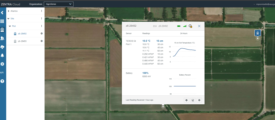
Task: Collapse the Plot tree node
Action: (x=10, y=26)
